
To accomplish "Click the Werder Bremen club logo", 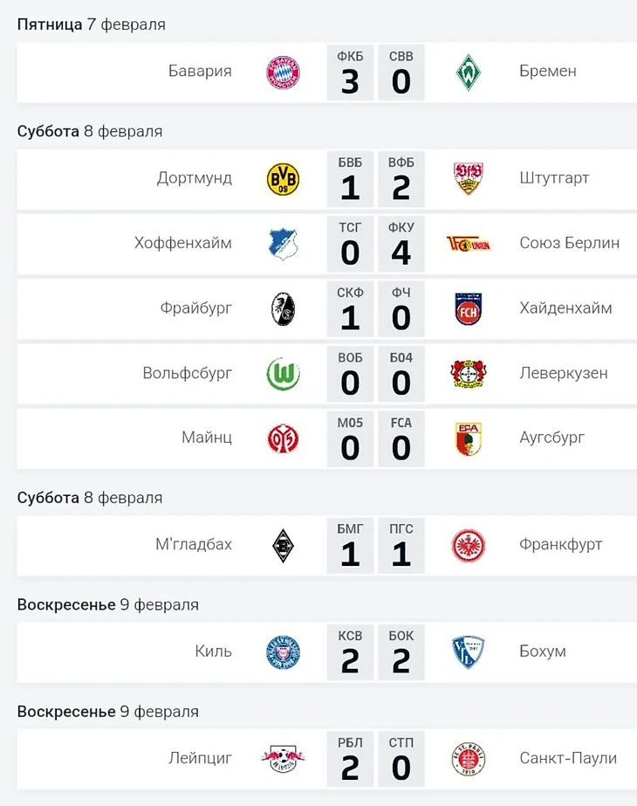I will pyautogui.click(x=469, y=72).
